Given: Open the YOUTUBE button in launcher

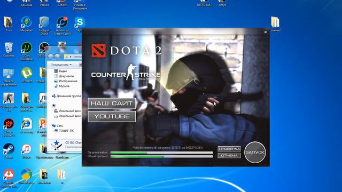Looking at the screenshot, I should point(112,116).
